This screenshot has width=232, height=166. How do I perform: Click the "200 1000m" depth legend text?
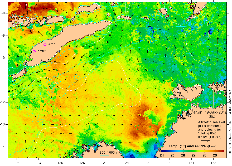[x=108, y=153]
